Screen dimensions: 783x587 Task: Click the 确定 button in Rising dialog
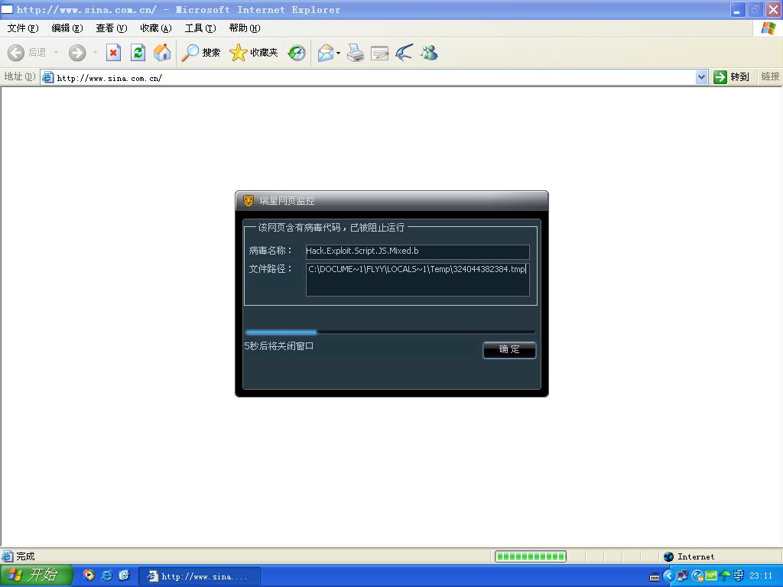click(x=509, y=349)
